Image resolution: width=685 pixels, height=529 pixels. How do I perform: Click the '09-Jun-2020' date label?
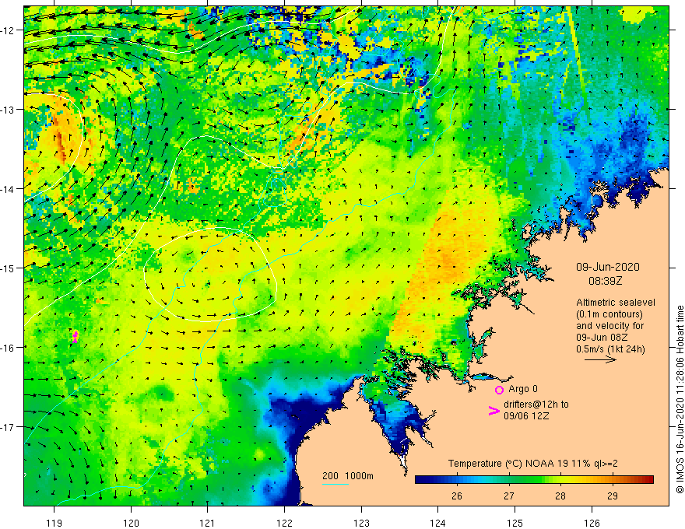[x=608, y=267]
